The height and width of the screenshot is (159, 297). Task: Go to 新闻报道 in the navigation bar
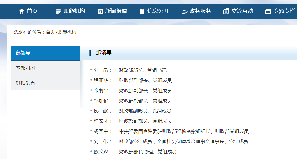click(x=116, y=11)
